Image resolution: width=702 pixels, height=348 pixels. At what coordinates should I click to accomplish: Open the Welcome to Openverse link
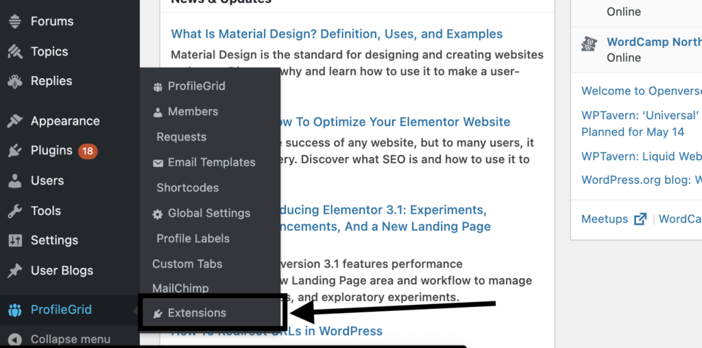pos(641,91)
